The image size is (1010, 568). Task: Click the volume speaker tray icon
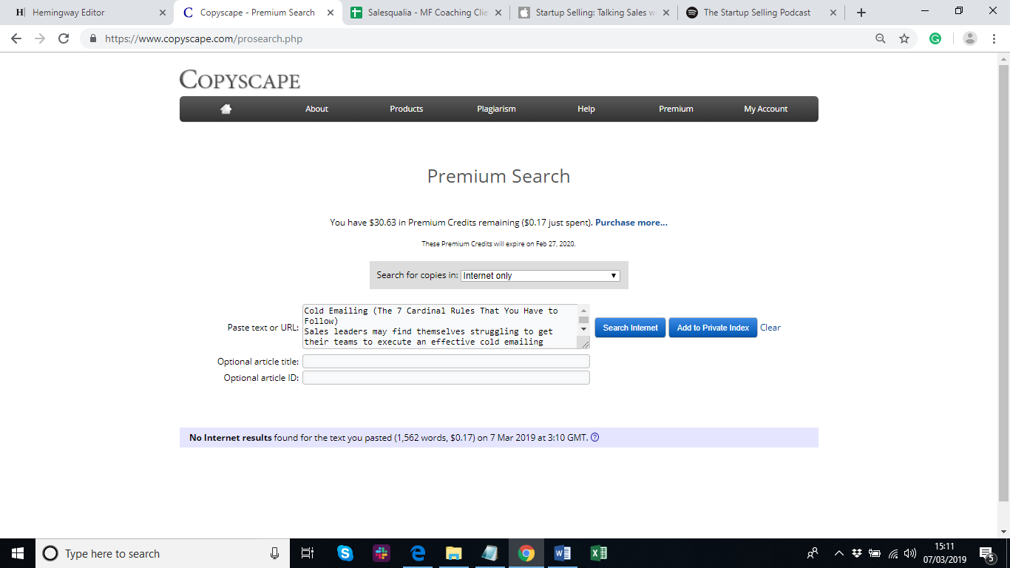[910, 553]
